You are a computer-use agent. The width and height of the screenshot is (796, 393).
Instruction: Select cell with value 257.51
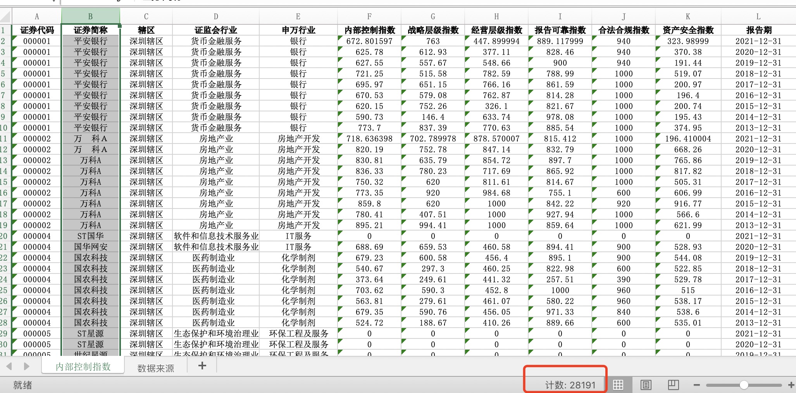(560, 279)
